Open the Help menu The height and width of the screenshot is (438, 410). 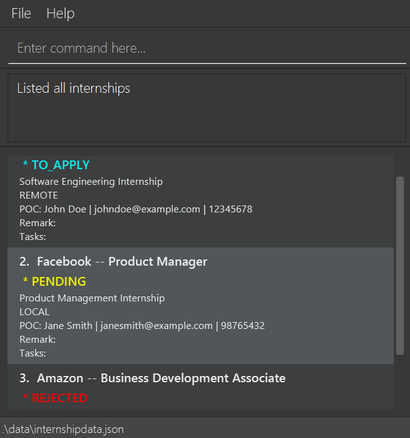[60, 14]
